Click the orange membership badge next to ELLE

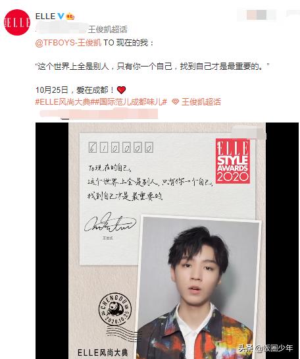[x=70, y=16]
